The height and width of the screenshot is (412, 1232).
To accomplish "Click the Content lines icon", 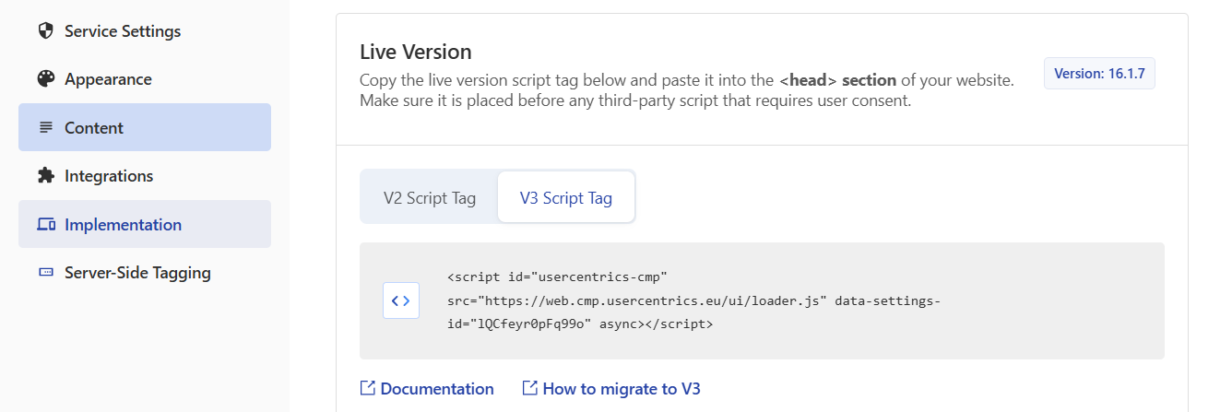I will click(x=46, y=127).
